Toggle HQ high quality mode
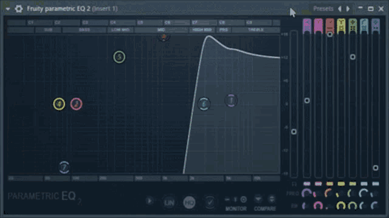The height and width of the screenshot is (218, 389). [189, 203]
